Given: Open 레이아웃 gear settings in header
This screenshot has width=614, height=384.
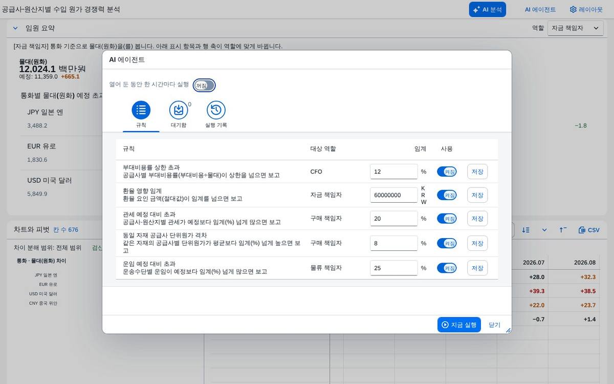Looking at the screenshot, I should click(586, 9).
